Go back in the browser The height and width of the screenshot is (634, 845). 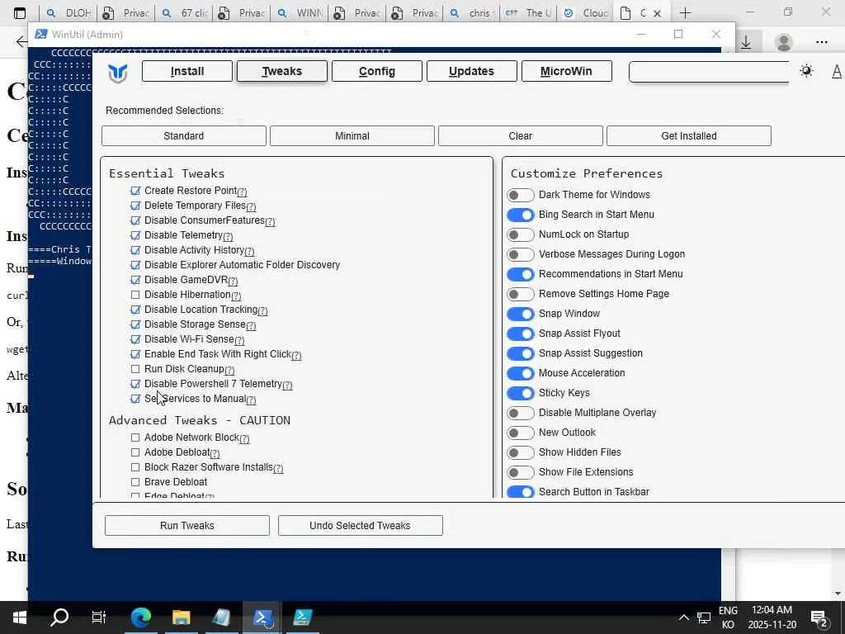(21, 41)
